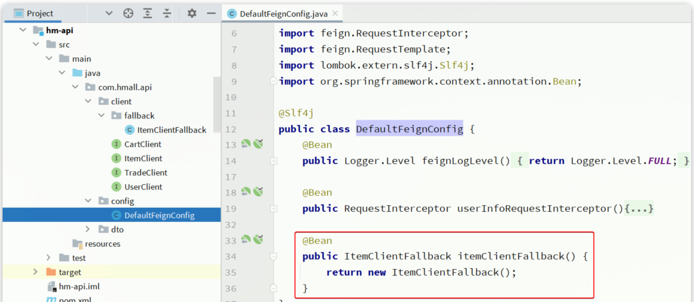Click the Collapse All toolbar icon
Viewport: 694px width, 302px height.
[x=167, y=13]
